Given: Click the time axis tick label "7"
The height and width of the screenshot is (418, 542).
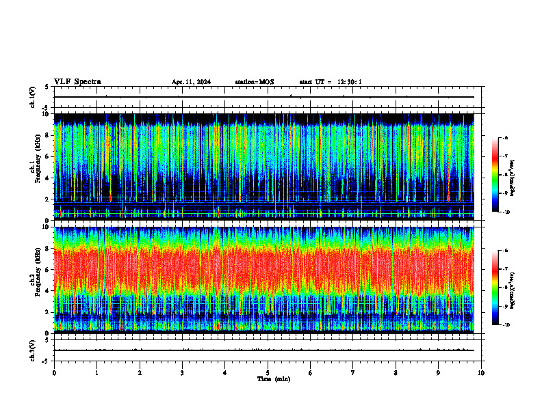Looking at the screenshot, I should [353, 373].
